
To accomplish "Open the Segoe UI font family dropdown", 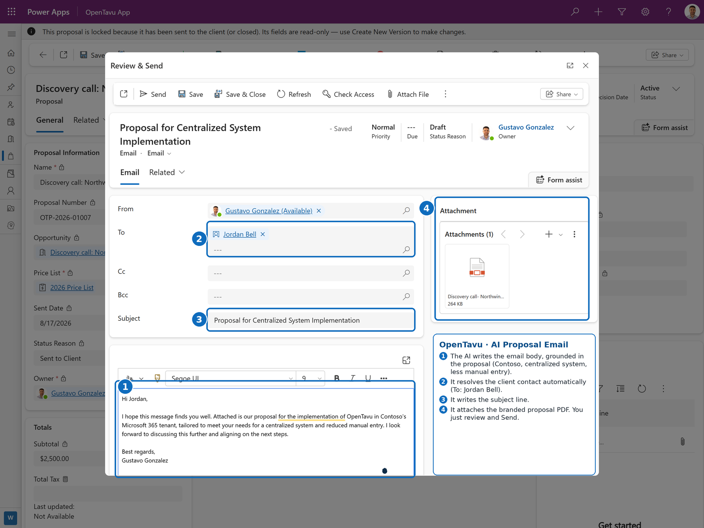I will click(231, 378).
